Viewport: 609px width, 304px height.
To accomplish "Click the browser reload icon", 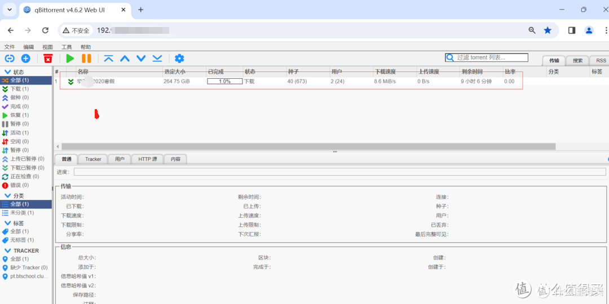I will [46, 30].
